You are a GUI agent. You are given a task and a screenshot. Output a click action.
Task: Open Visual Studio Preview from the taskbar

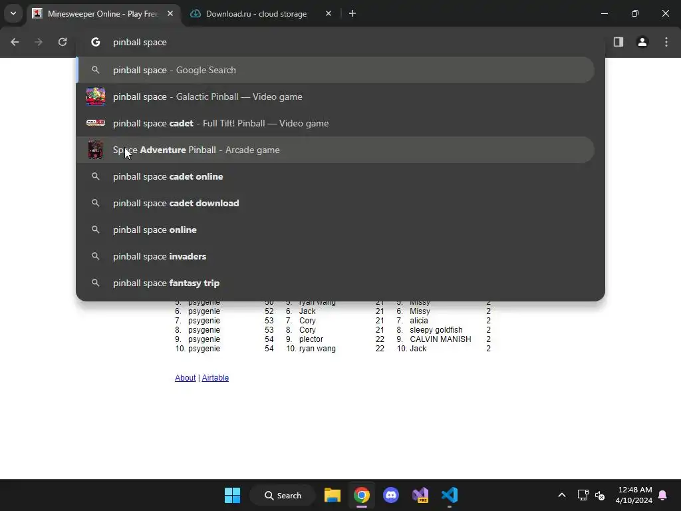point(420,495)
